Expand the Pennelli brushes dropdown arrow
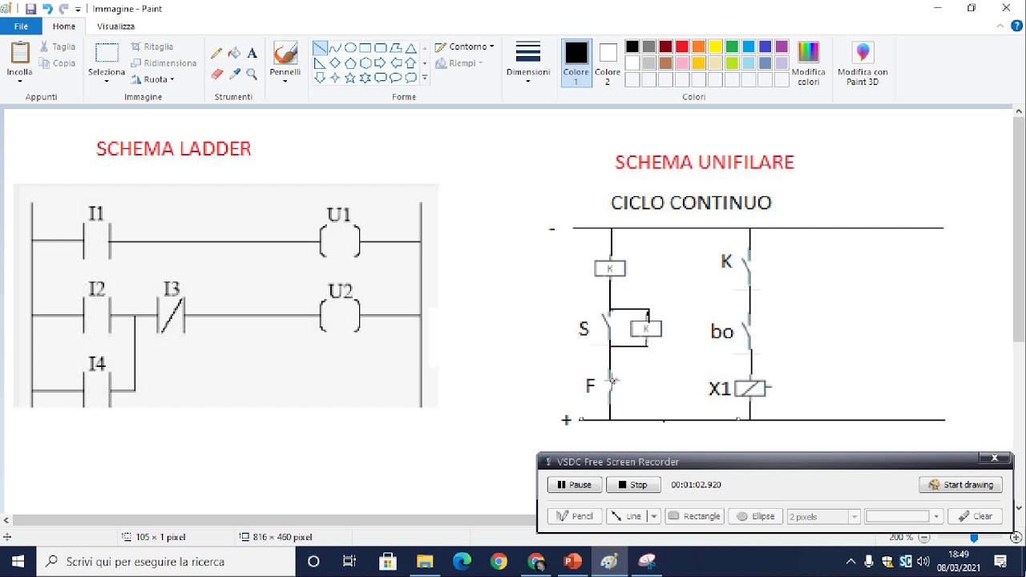This screenshot has width=1026, height=577. (x=285, y=81)
